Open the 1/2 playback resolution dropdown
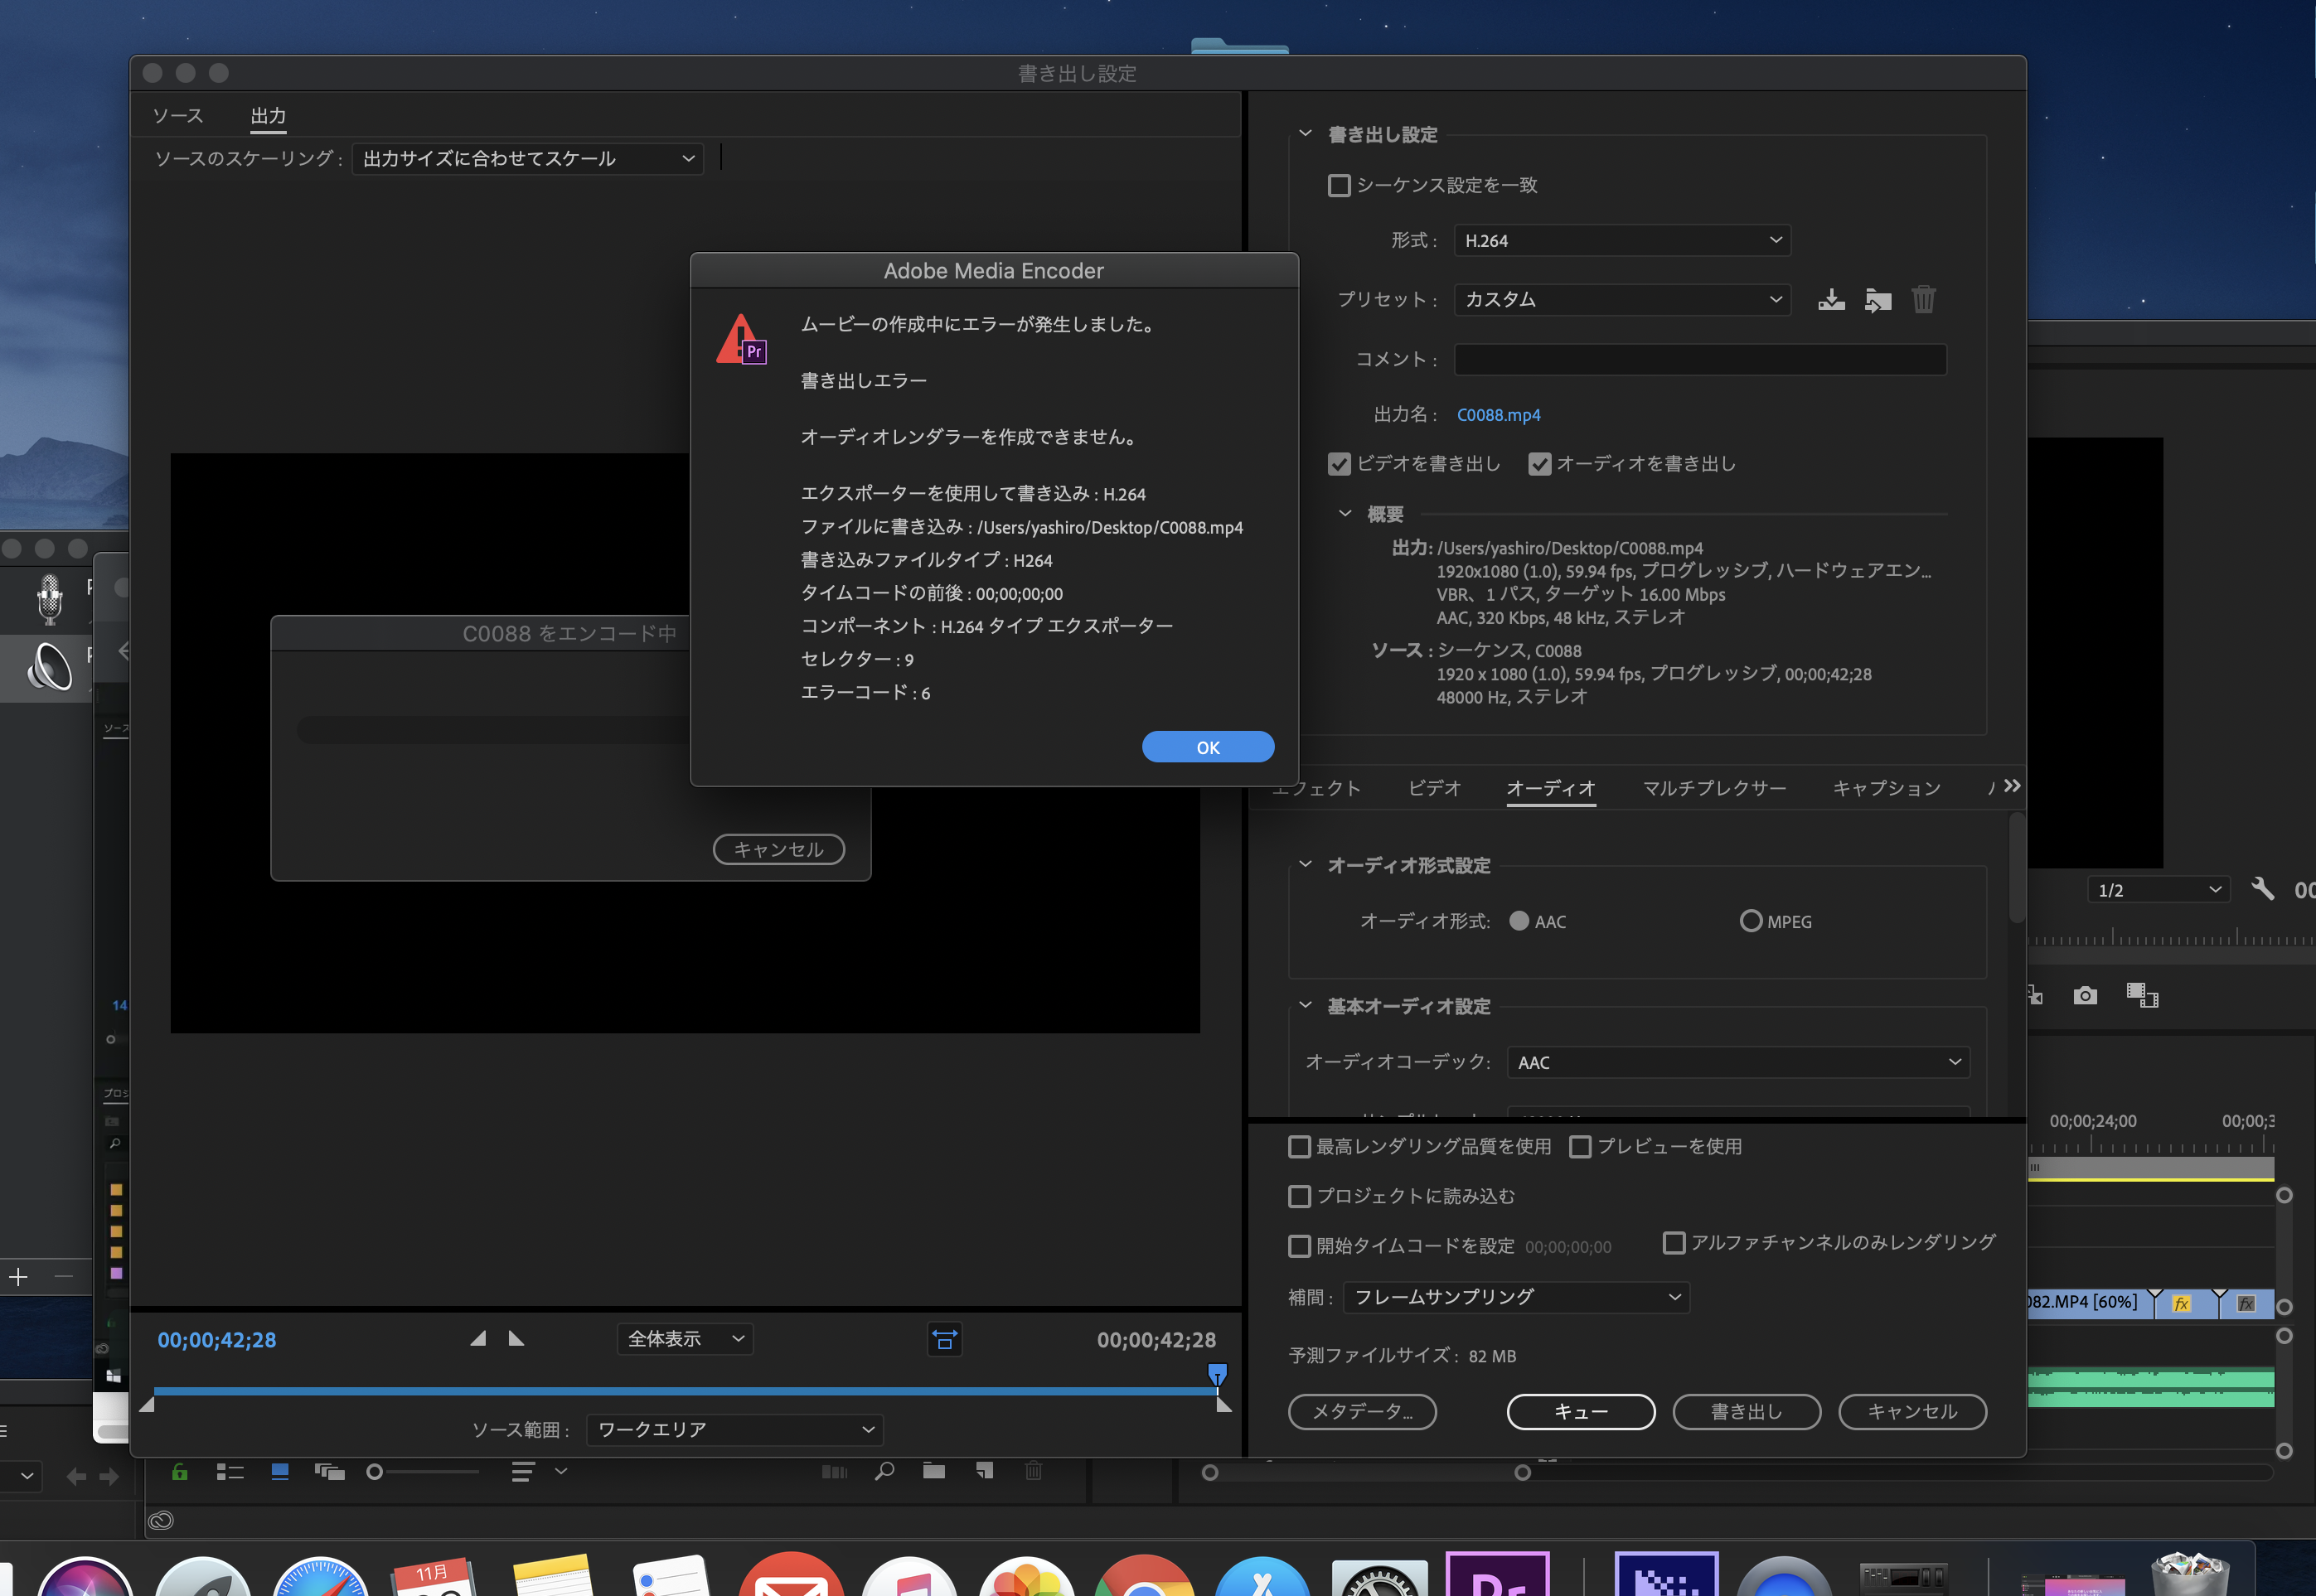Screen dimensions: 2316x1596 2158,889
